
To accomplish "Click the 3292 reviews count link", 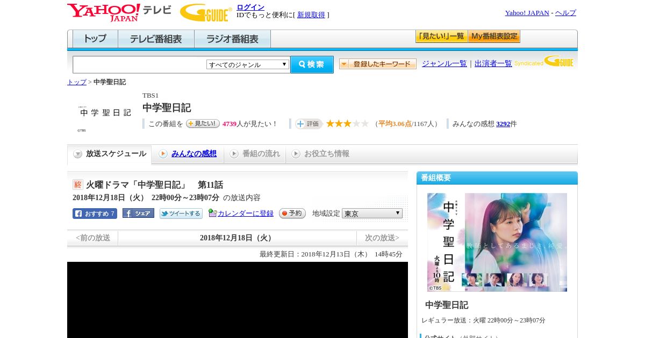I will tap(503, 124).
